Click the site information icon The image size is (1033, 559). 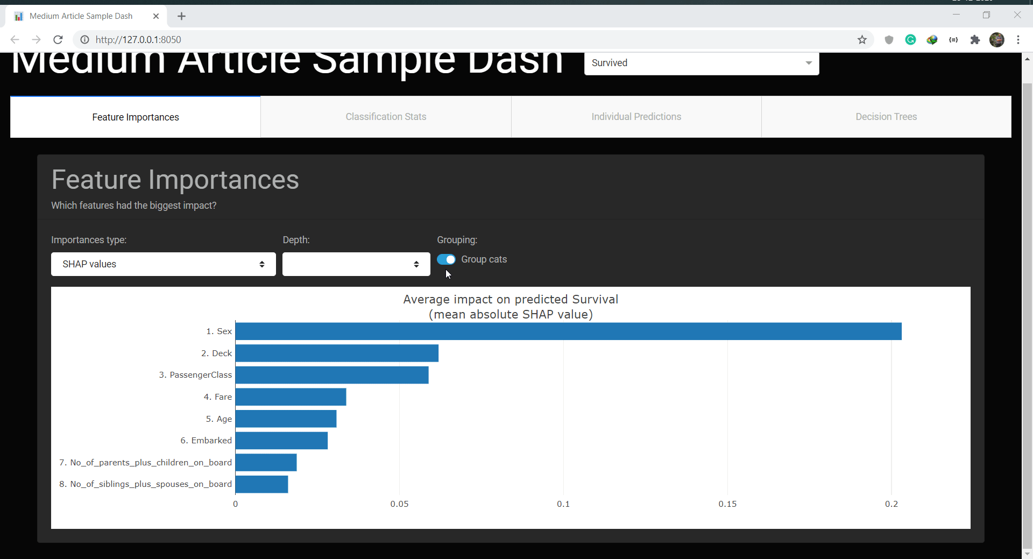point(84,39)
